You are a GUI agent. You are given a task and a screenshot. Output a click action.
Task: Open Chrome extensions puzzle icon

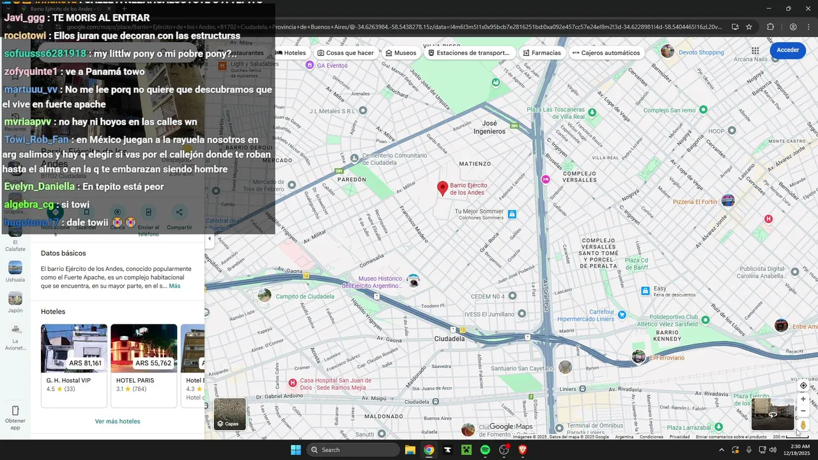[x=770, y=27]
